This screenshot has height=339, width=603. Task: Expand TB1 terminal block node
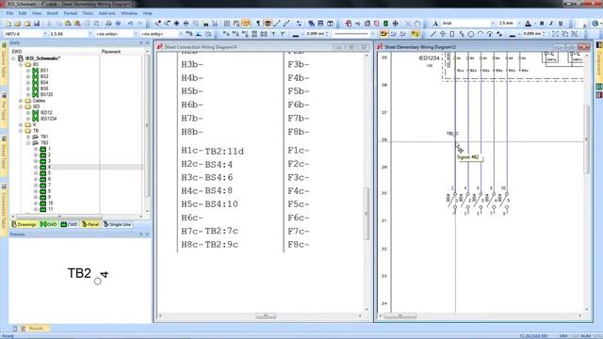[28, 137]
